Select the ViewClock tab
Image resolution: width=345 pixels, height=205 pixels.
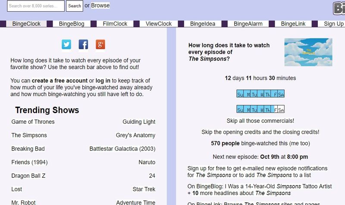pyautogui.click(x=159, y=24)
